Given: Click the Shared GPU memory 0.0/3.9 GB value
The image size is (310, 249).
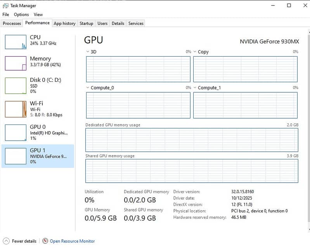Looking at the screenshot, I should point(140,218).
